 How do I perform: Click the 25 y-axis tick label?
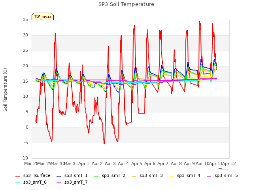(x=25, y=51)
